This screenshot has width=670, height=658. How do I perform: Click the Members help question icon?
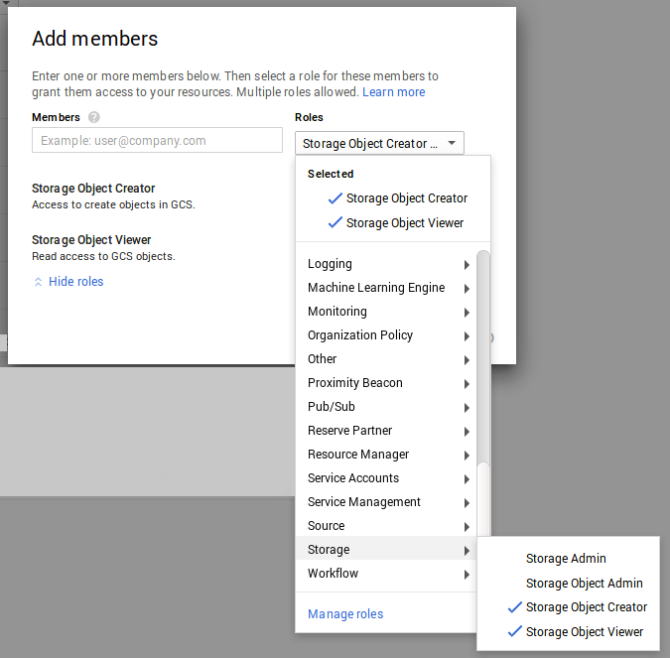pos(94,117)
